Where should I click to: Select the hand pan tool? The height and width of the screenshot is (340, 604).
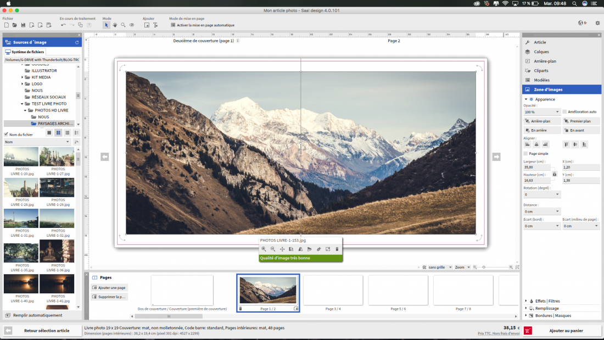coord(115,25)
